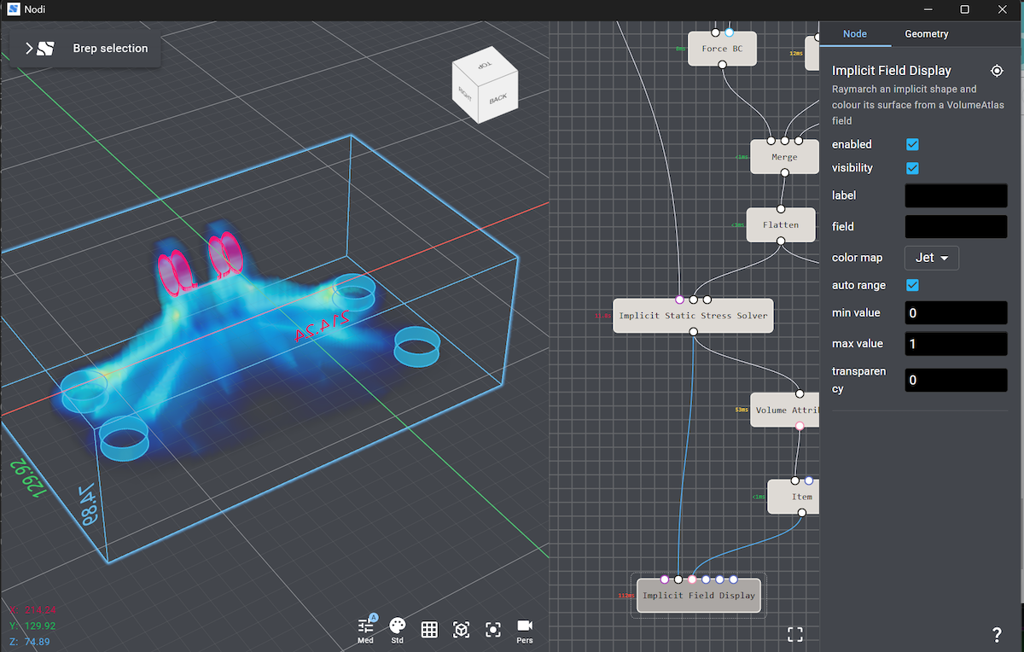Click the focus selection target icon
Viewport: 1024px width, 652px height.
click(492, 630)
